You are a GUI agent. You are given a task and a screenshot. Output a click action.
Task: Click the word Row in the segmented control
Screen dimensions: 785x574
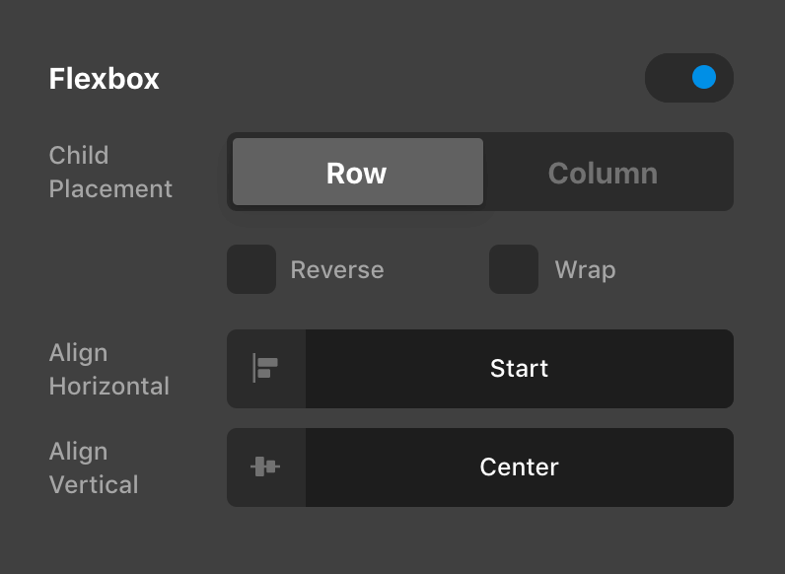point(357,174)
